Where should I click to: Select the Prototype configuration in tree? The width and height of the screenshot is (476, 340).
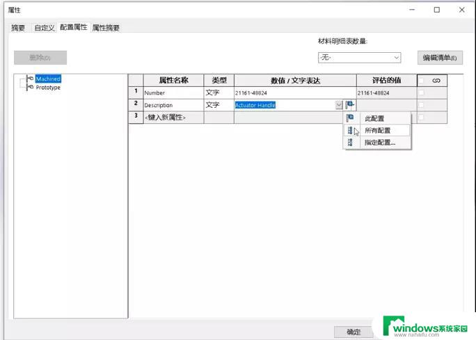click(48, 88)
